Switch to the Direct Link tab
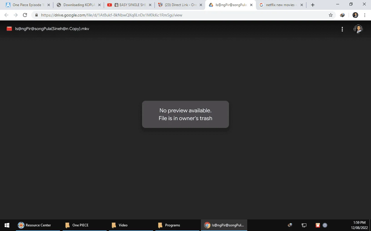The image size is (371, 231). (180, 5)
